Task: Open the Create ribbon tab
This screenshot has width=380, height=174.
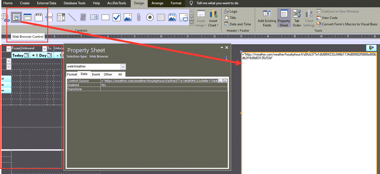Action: (x=25, y=3)
